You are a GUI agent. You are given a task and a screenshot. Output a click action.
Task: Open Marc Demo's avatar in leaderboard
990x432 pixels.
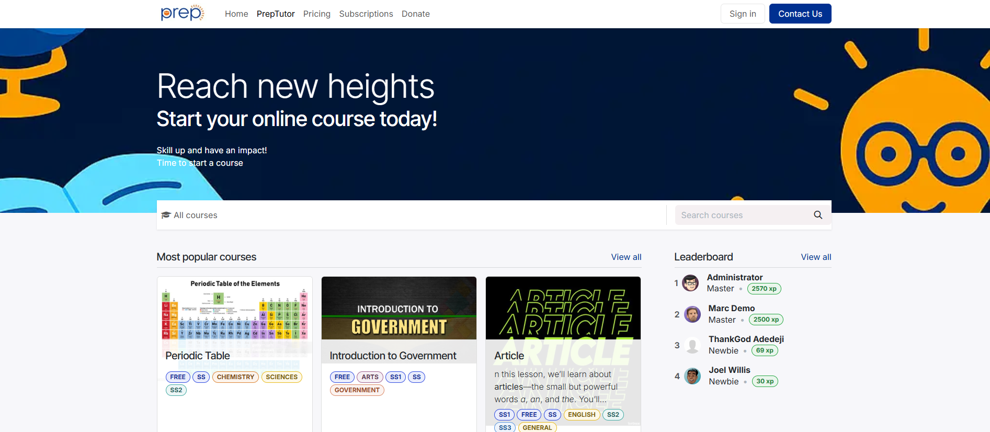[692, 314]
